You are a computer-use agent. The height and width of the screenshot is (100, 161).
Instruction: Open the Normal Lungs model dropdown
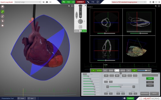[x=28, y=2]
